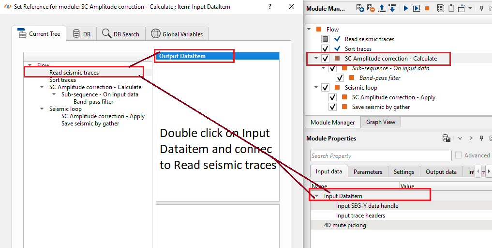Collapse the Seismic loop node in Module Manager
This screenshot has height=248, width=492.
click(316, 88)
